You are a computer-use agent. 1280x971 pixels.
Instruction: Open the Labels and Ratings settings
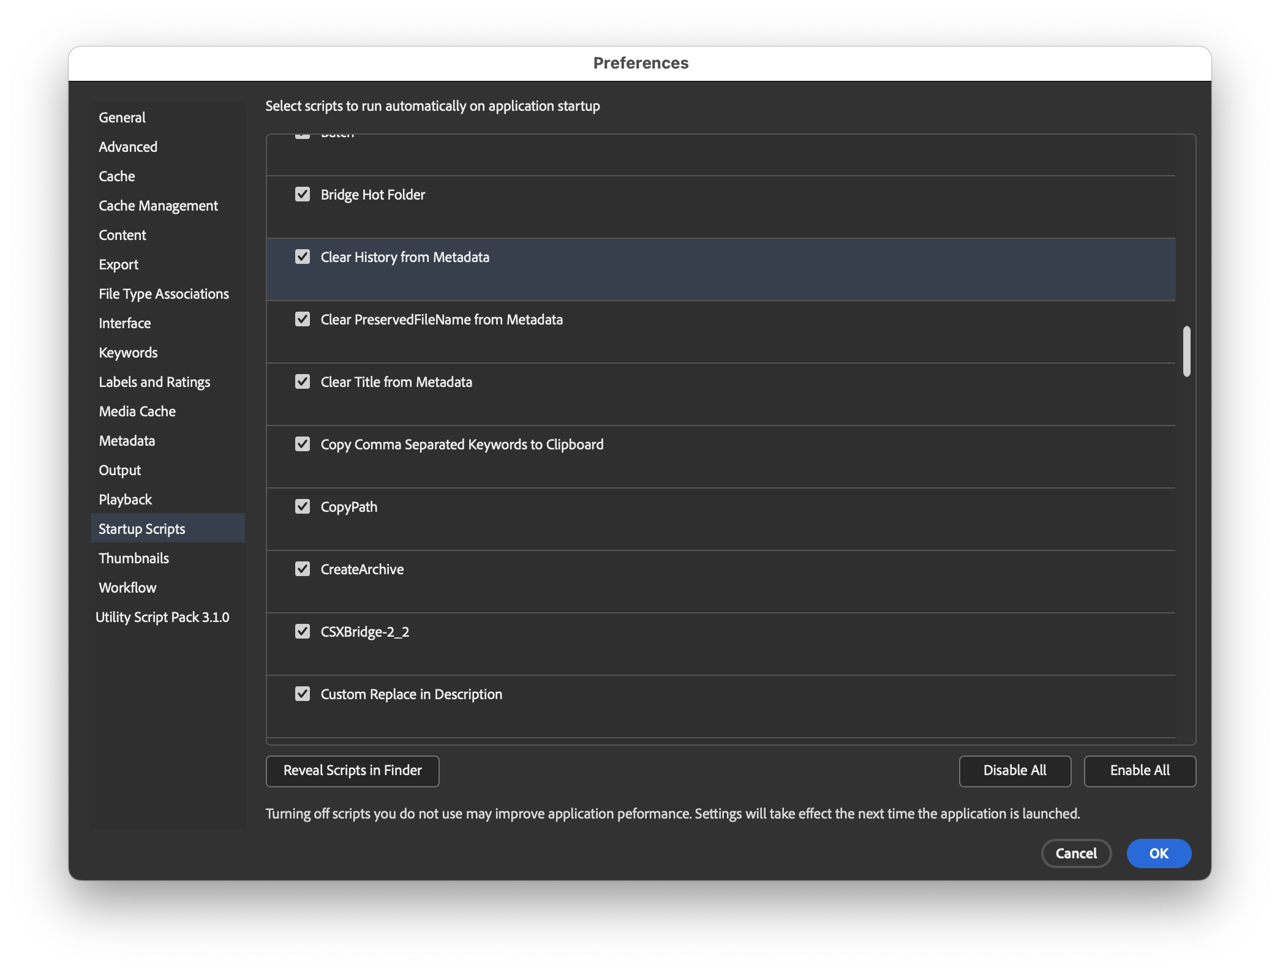coord(154,381)
